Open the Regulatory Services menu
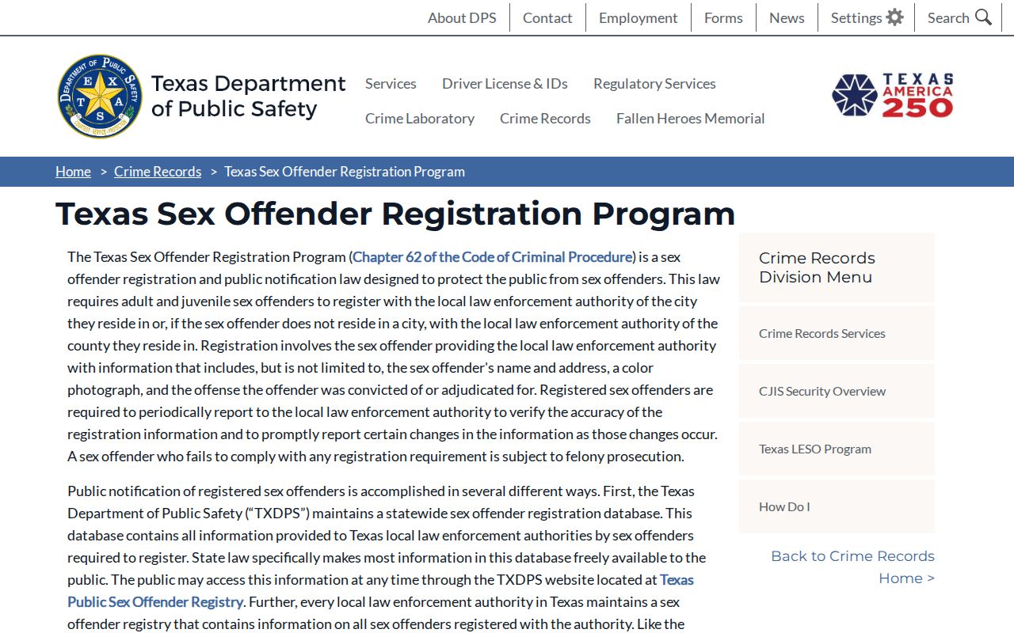Viewport: 1014px width, 633px height. 654,83
